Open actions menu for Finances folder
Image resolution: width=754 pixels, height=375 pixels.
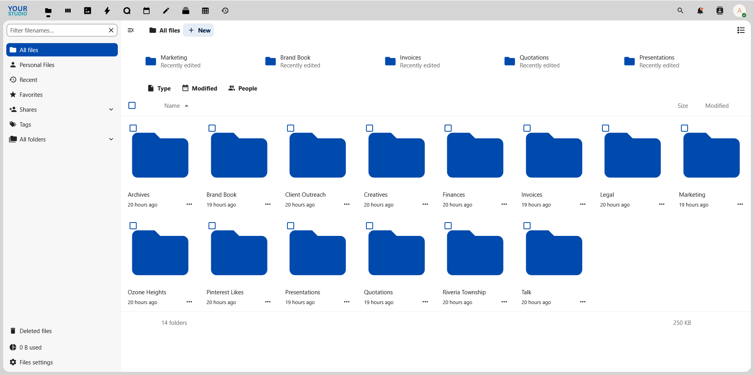(x=504, y=204)
